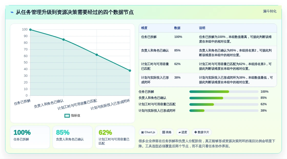287x159 pixels.
Task: Open the 62% 计划工时与可用容量已匹配 data card
Action: 115,137
